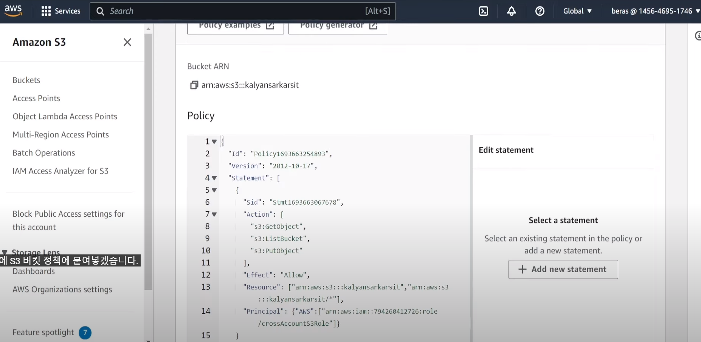Click the sidebar vertical scrollbar

pos(148,162)
